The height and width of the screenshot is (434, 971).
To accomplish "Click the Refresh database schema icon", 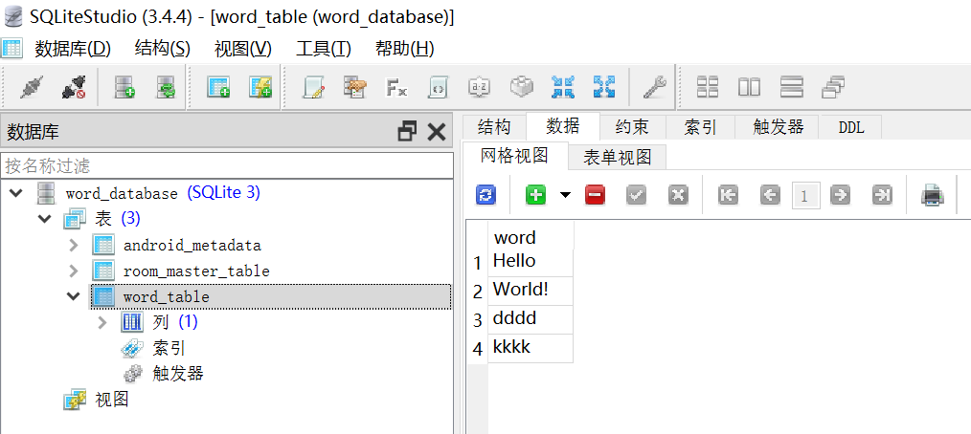I will click(166, 88).
